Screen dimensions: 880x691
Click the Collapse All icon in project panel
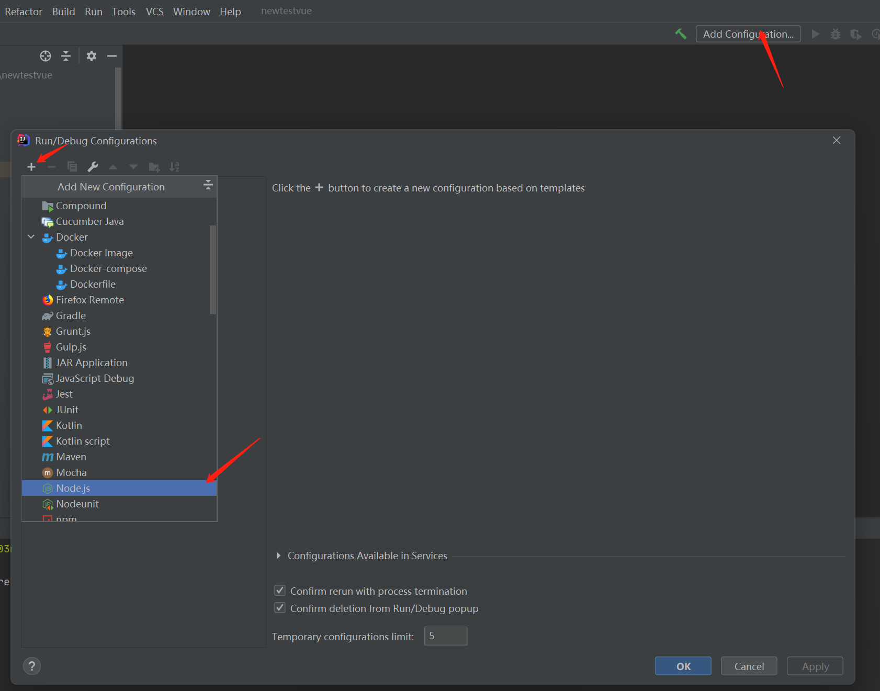66,56
